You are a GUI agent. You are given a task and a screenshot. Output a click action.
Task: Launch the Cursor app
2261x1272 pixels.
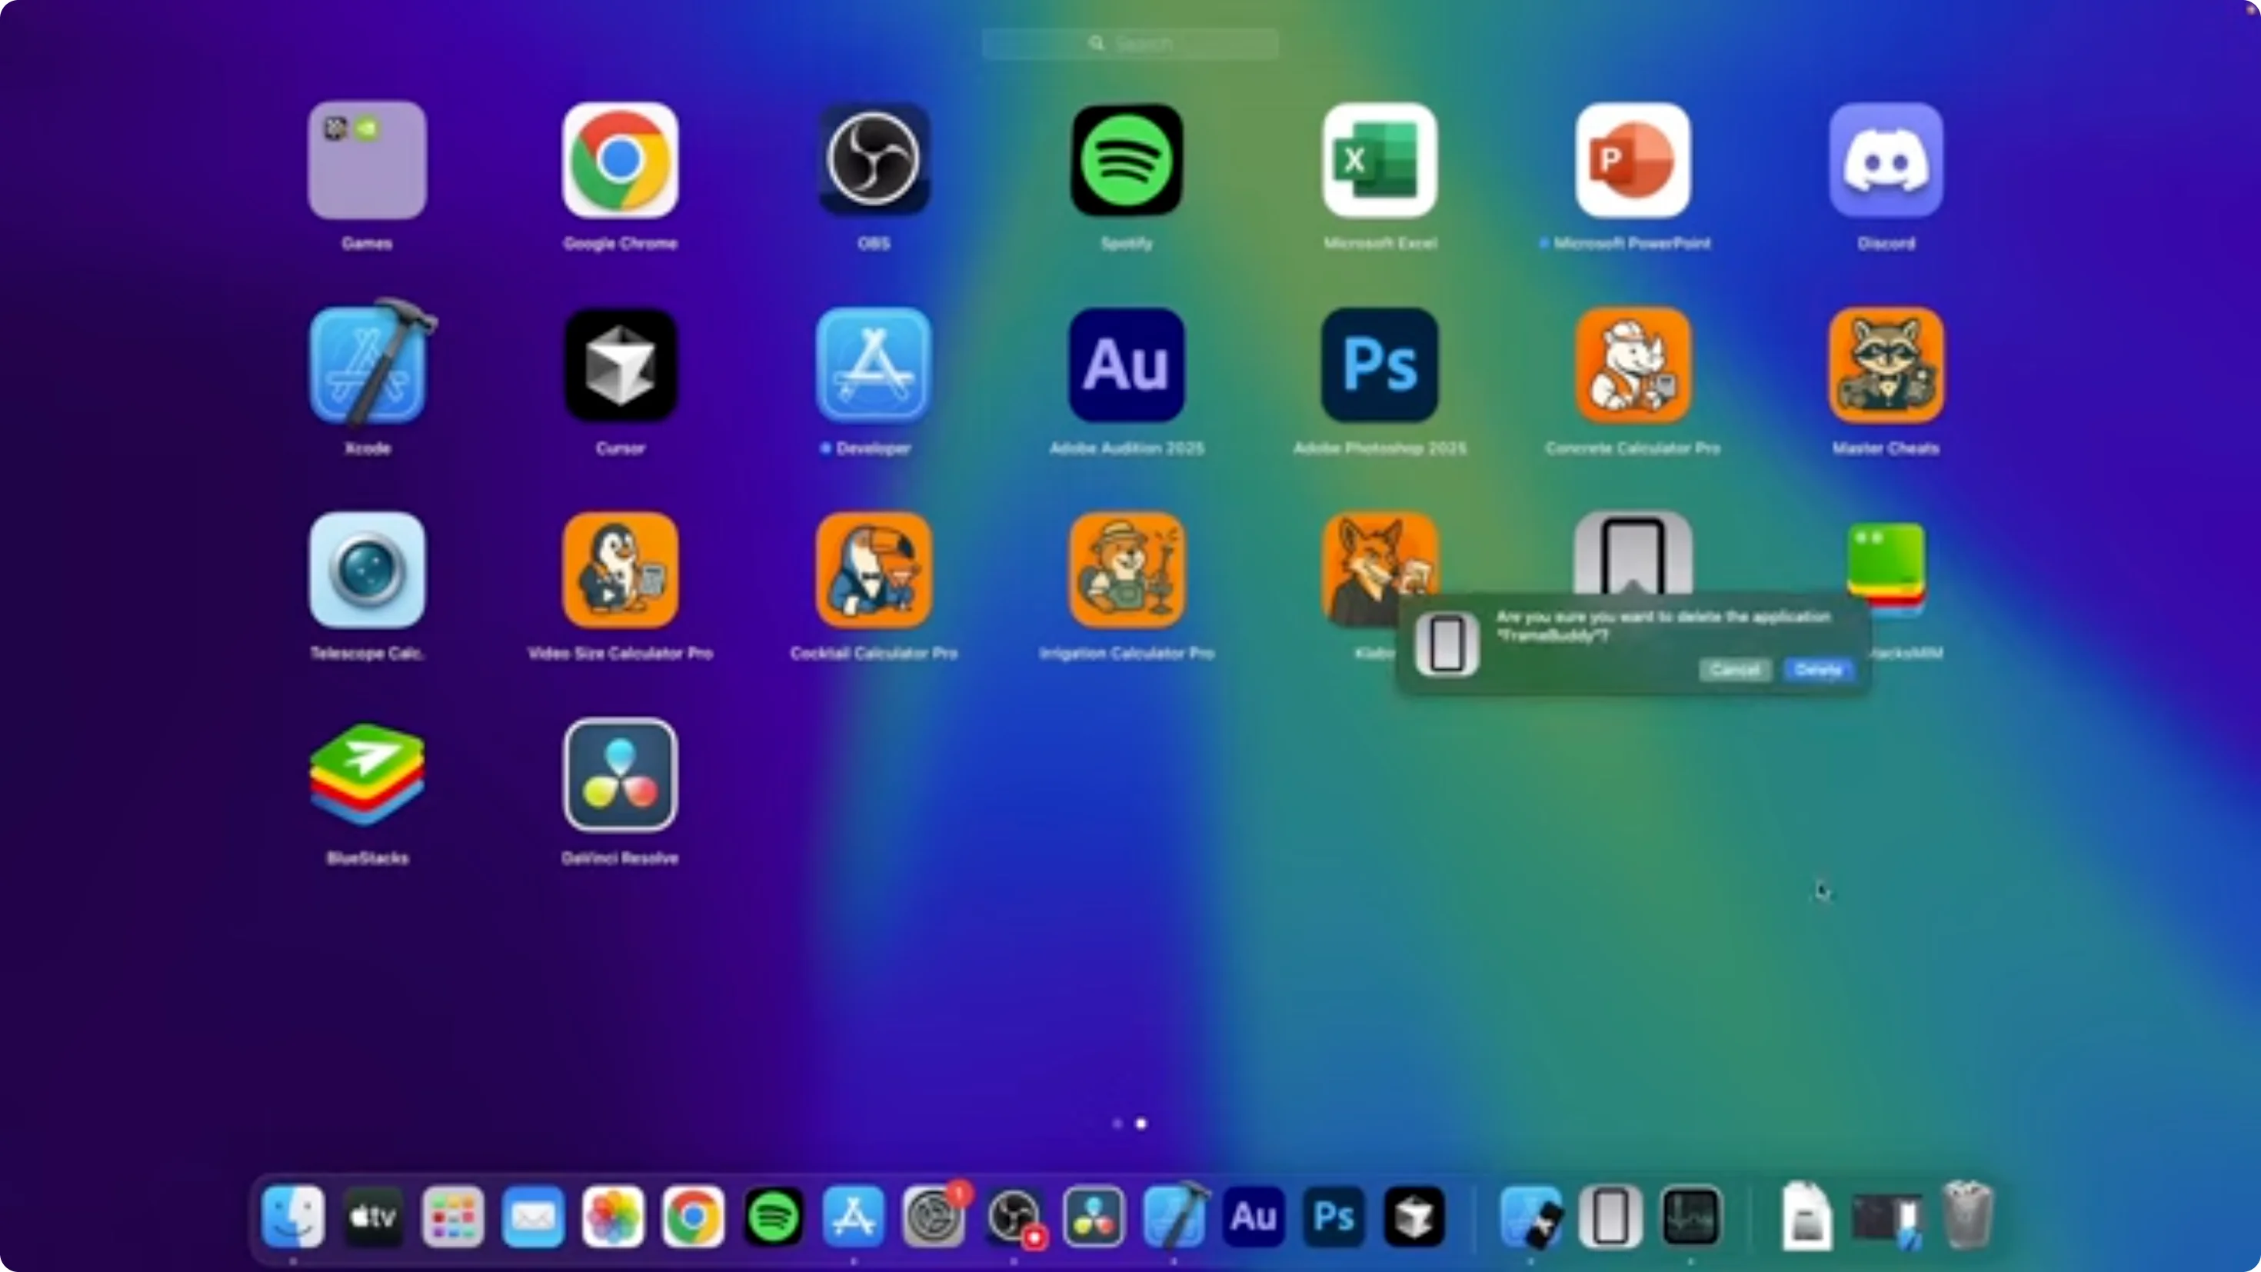pyautogui.click(x=621, y=366)
